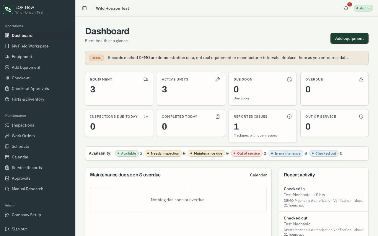Toggle the sidebar panel icon
The height and width of the screenshot is (236, 378).
pos(84,8)
